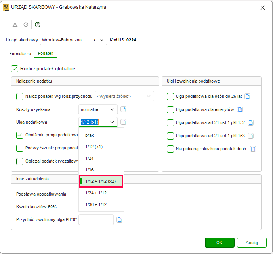Image resolution: width=273 pixels, height=254 pixels.
Task: Click Anuluj to cancel
Action: pos(252,242)
